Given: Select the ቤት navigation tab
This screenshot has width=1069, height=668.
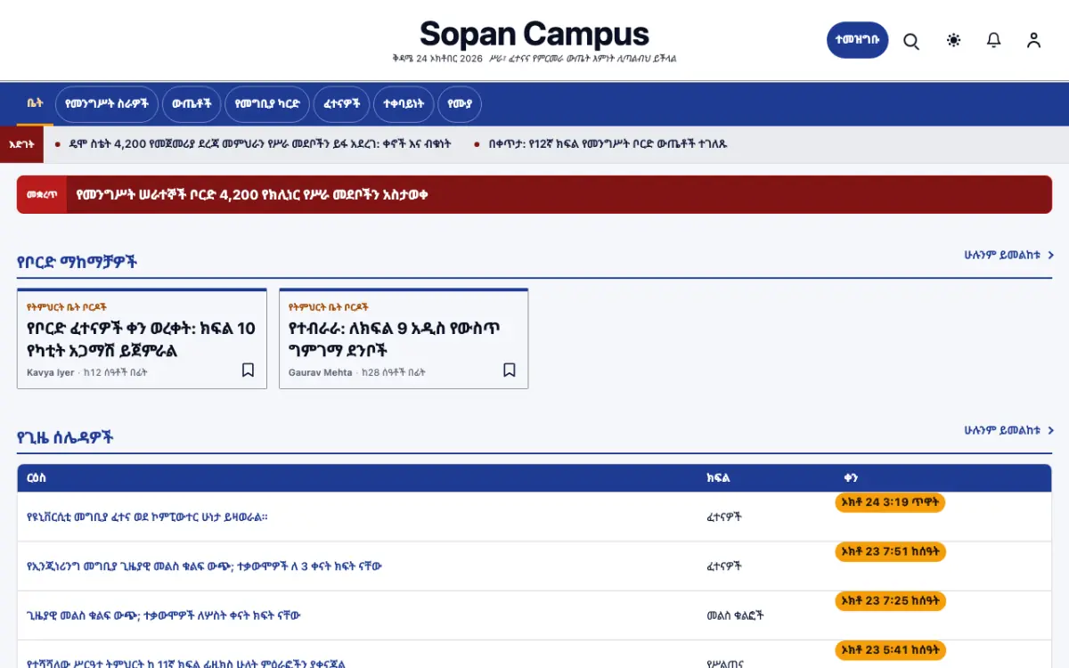Looking at the screenshot, I should [x=35, y=103].
